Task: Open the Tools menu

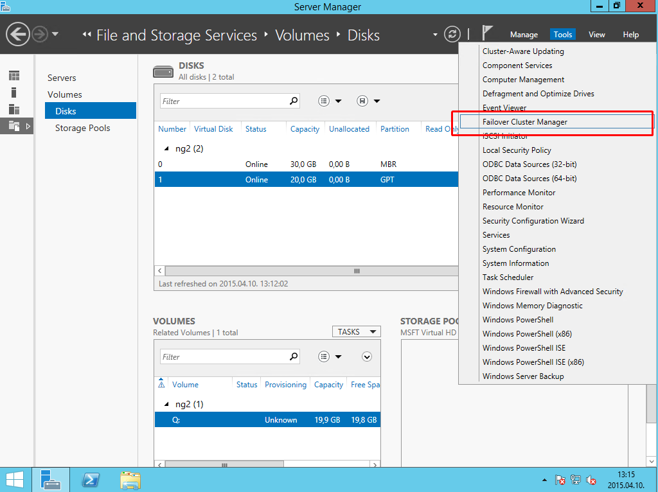Action: 562,35
